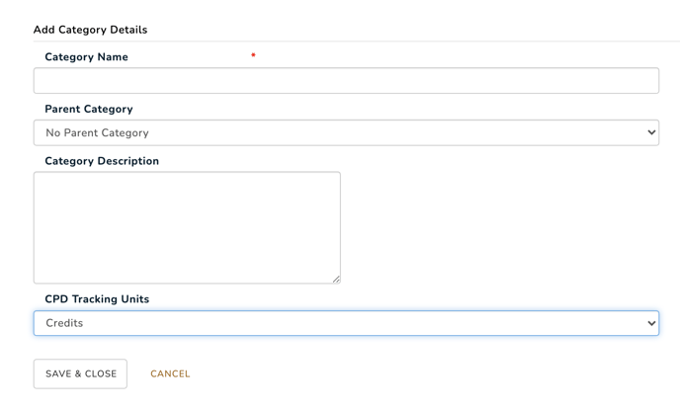Viewport: 680px width, 411px height.
Task: Save the category with Save & Close
Action: pos(80,373)
